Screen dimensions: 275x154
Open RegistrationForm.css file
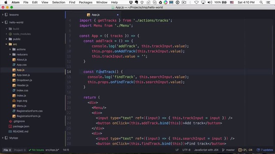[30, 111]
